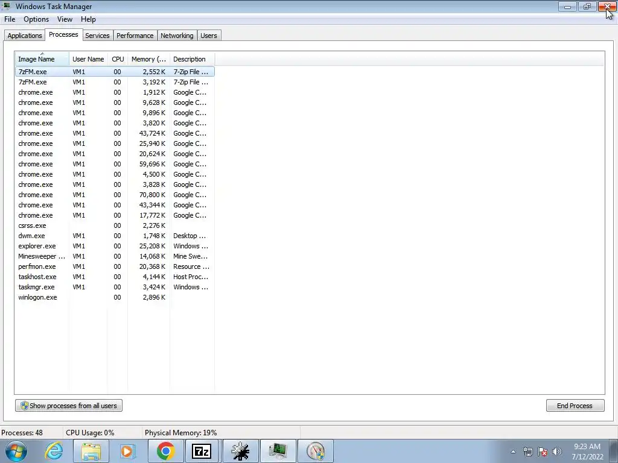Screen dimensions: 618x463
Task: Sort by Description column header
Action: pos(192,59)
